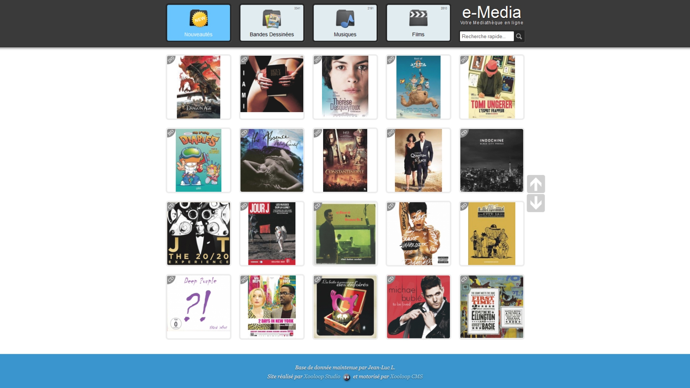This screenshot has height=388, width=690.
Task: Click the DVD badge on Constantinople cover
Action: [317, 133]
